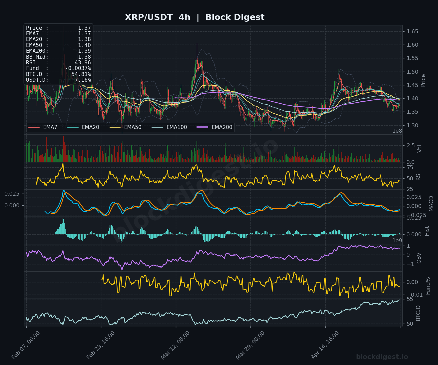Select the EMA7 legend entry

[x=43, y=127]
